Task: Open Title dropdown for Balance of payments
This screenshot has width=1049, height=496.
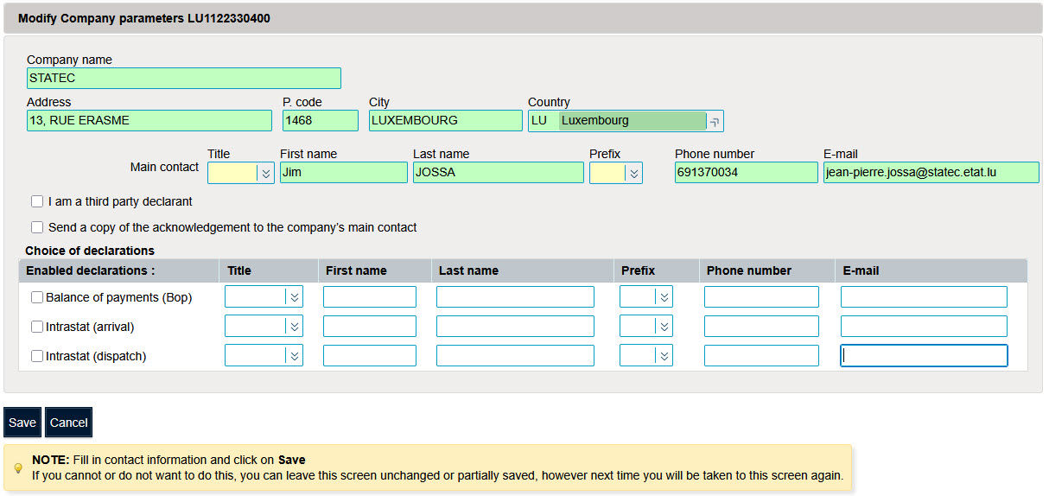Action: [294, 297]
